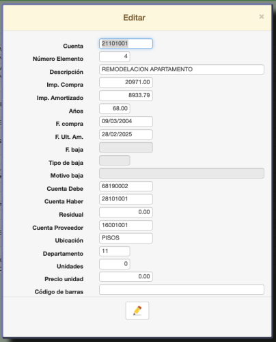The width and height of the screenshot is (276, 342).
Task: Click the Residual value field
Action: pos(126,212)
